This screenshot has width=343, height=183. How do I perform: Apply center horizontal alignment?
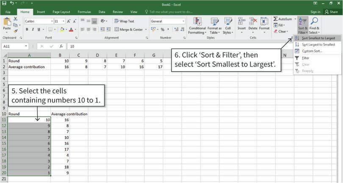[89, 29]
